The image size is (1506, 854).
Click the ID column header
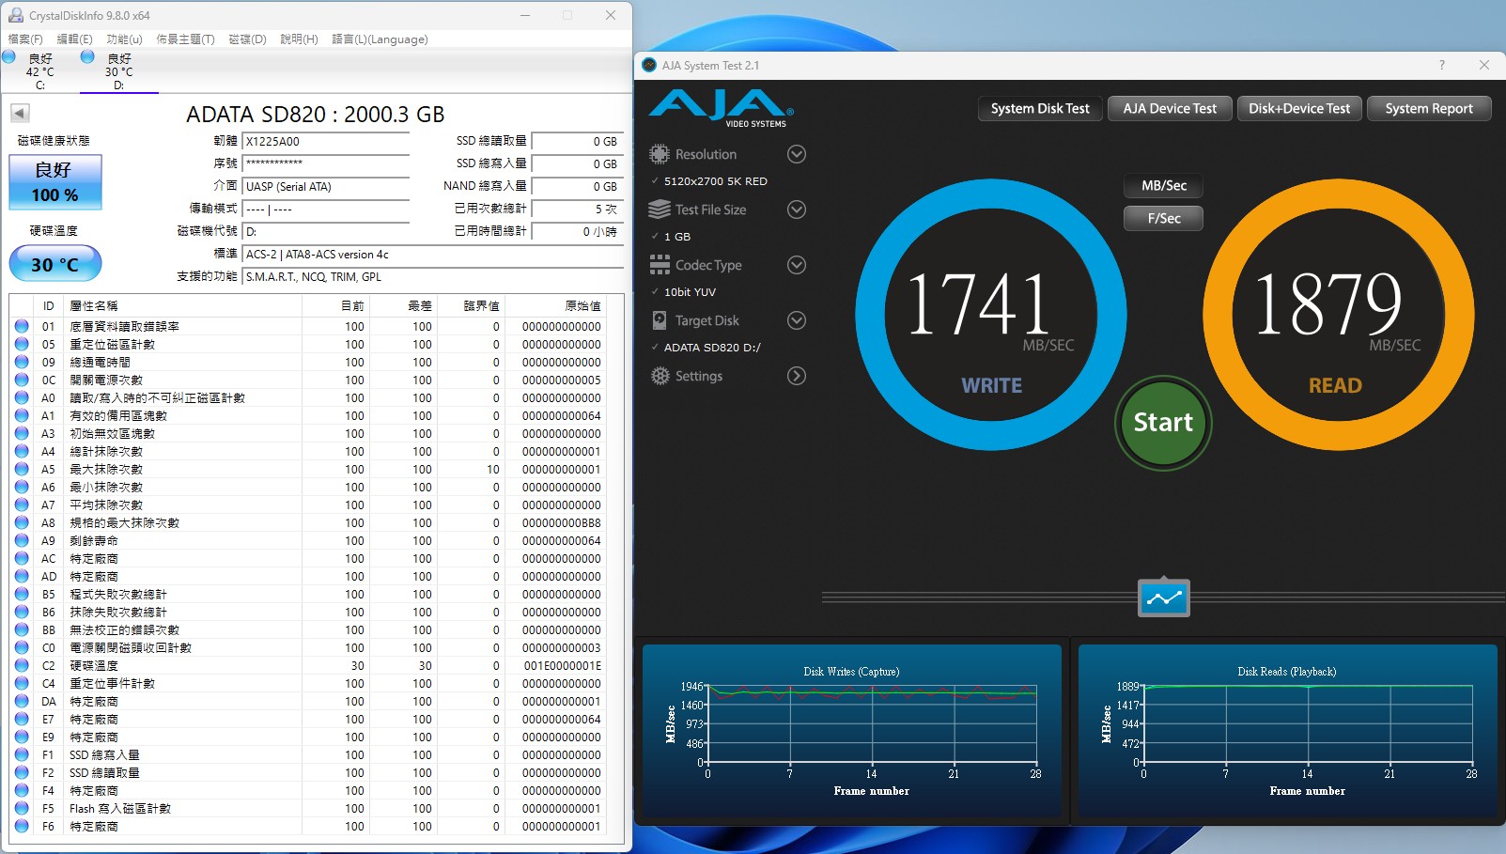tap(48, 305)
